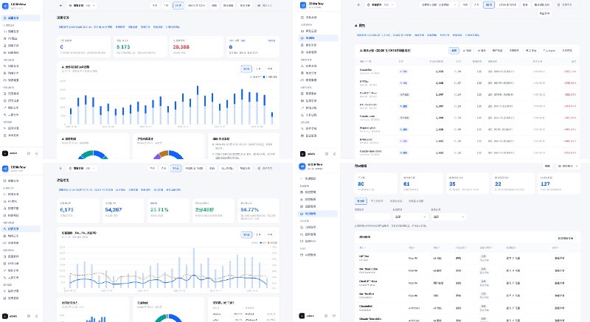Open the wide filter dropdown atop the bot ranking panel
The height and width of the screenshot is (322, 590).
point(439,5)
